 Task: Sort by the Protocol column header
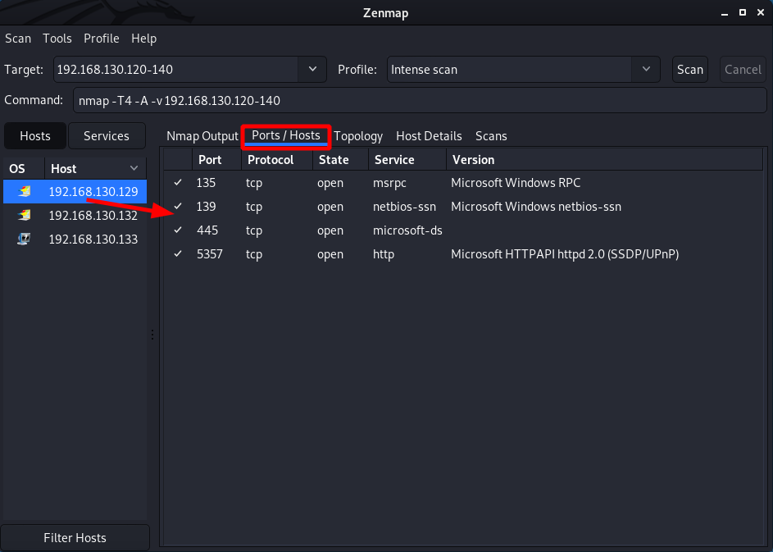(x=277, y=160)
